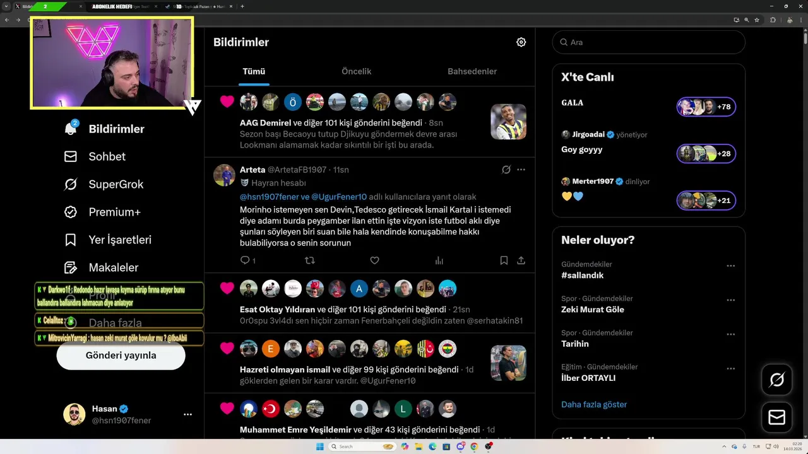Open Chrome three-dot menu

(x=800, y=20)
